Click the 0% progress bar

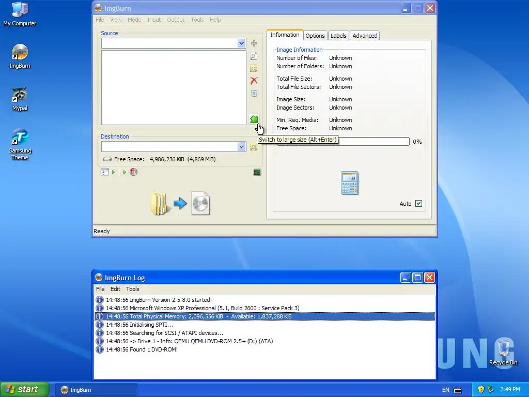pos(343,142)
